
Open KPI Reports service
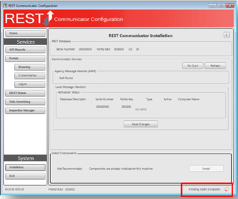pyautogui.click(x=25, y=50)
